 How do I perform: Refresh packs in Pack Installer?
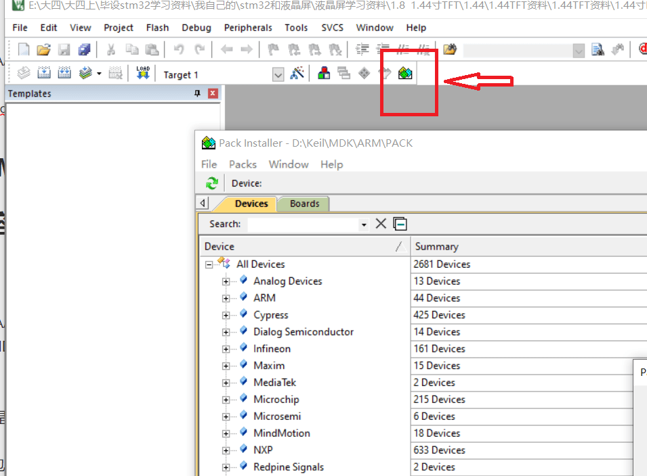coord(212,183)
